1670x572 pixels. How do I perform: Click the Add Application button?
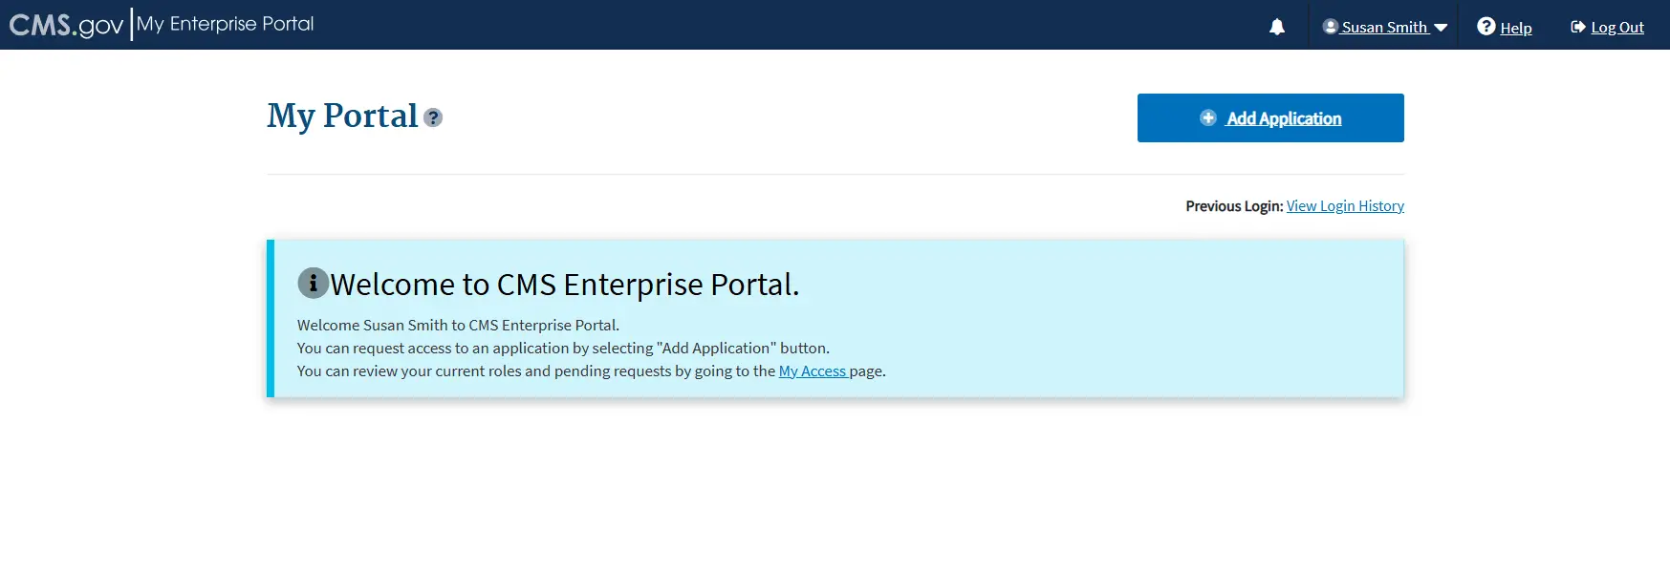point(1270,117)
